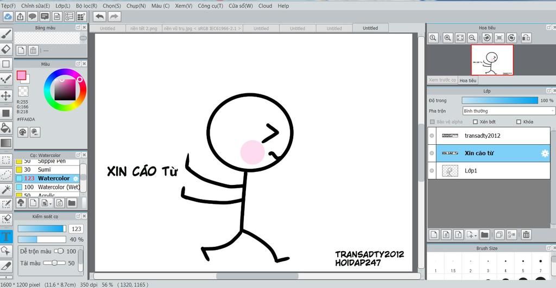Select the Magic Wand tool

click(6, 189)
